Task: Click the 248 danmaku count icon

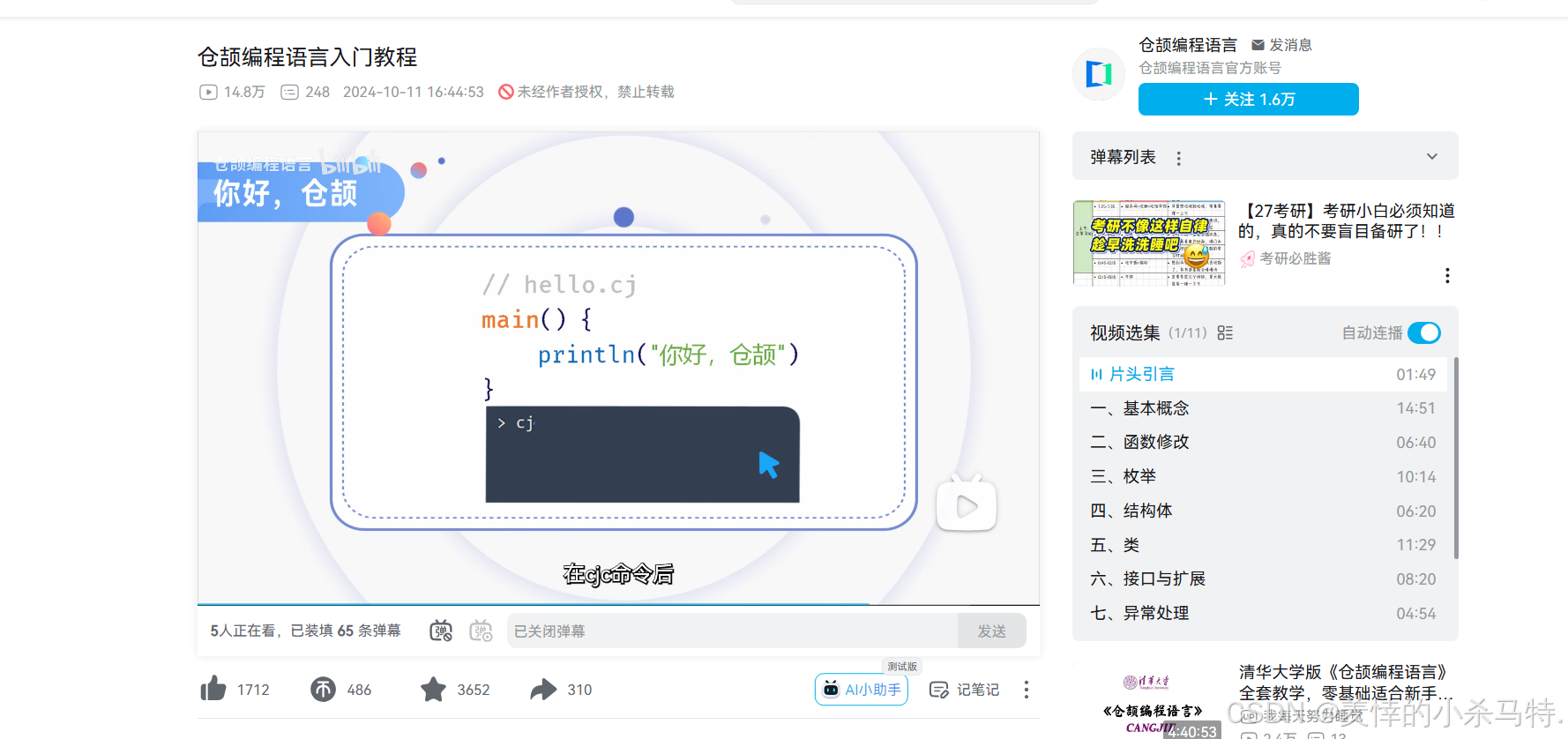Action: pos(289,92)
